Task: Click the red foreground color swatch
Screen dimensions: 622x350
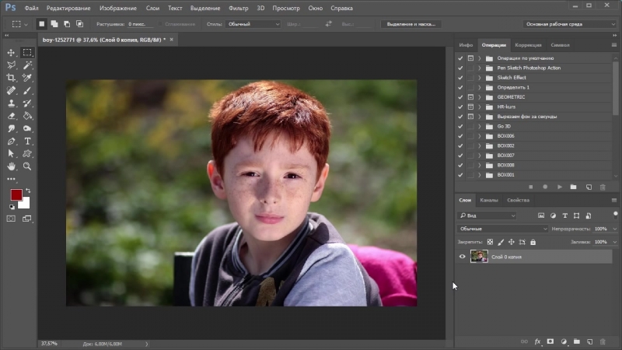Action: click(x=16, y=194)
